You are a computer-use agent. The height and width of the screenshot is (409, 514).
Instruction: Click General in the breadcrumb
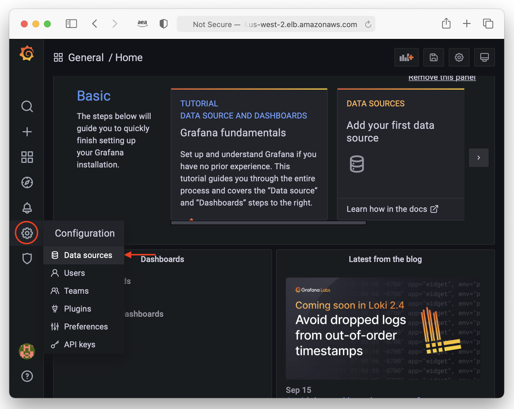86,57
